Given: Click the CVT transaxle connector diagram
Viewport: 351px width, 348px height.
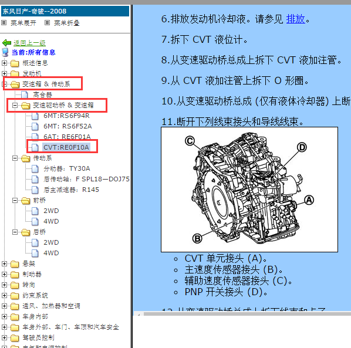Looking at the screenshot, I should pyautogui.click(x=249, y=190).
